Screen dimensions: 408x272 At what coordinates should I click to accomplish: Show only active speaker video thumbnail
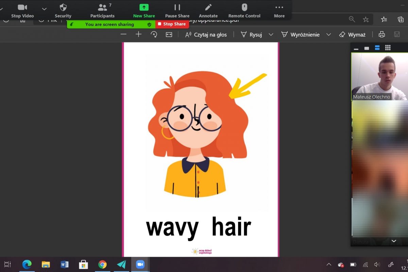[367, 48]
